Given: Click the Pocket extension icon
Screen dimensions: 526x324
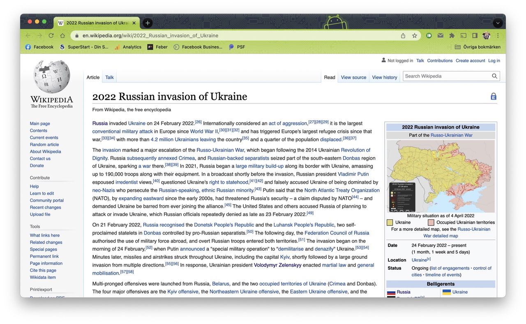Looking at the screenshot, I should click(429, 35).
